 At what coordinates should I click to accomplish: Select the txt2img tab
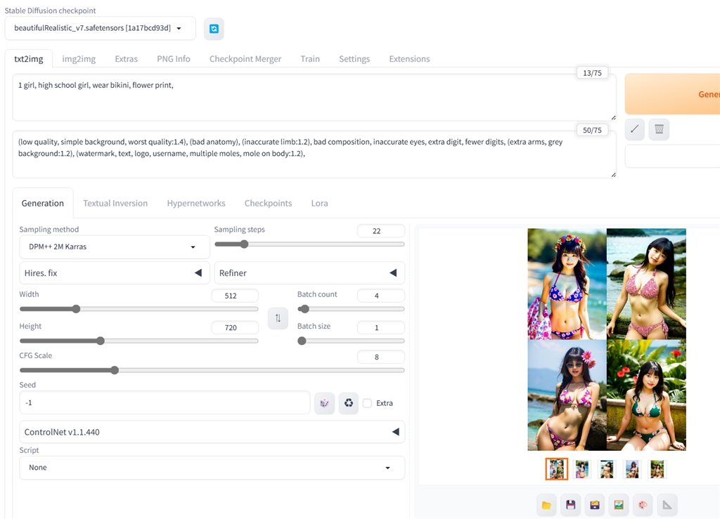coord(28,59)
